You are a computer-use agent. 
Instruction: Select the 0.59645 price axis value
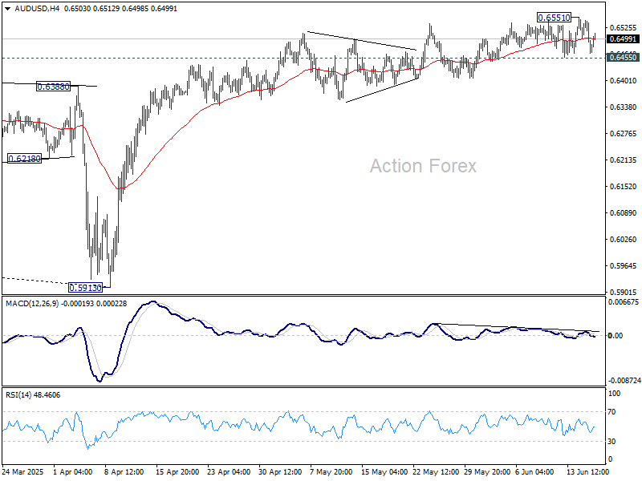624,266
